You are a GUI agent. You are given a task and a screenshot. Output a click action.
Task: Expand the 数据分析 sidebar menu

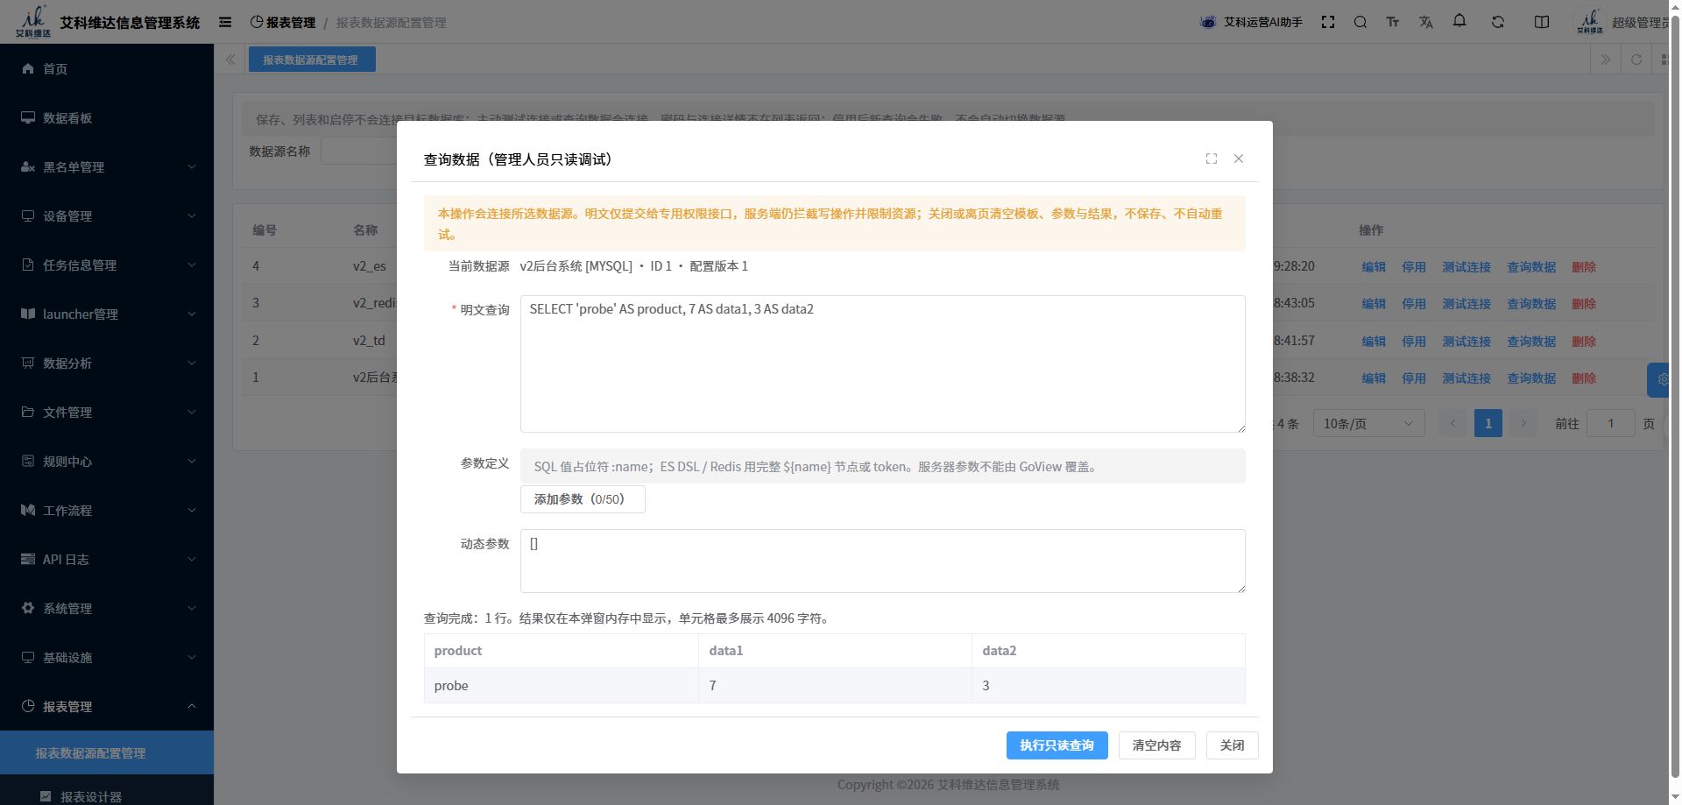click(x=107, y=363)
